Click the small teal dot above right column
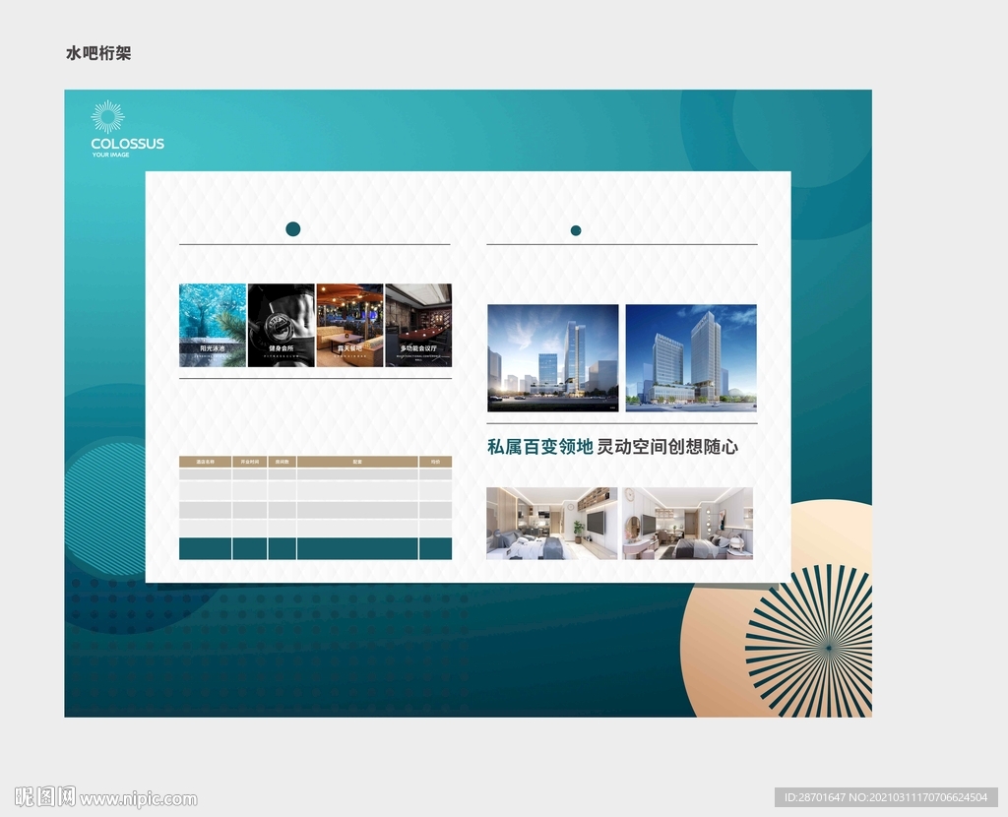Screen dimensions: 1008x817 coord(576,230)
